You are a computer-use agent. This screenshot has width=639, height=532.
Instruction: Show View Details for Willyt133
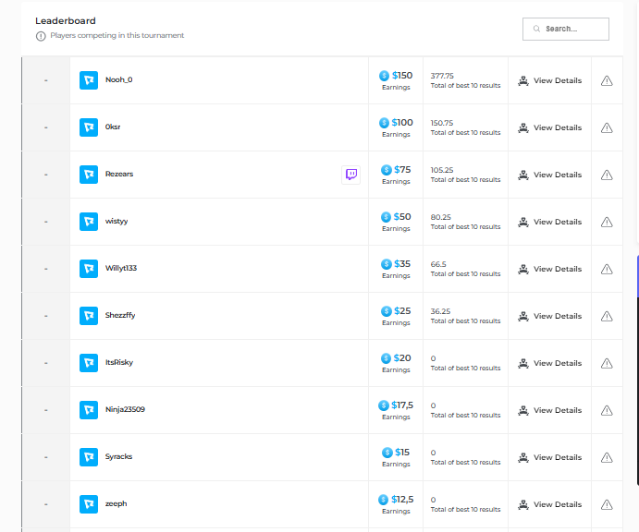549,269
